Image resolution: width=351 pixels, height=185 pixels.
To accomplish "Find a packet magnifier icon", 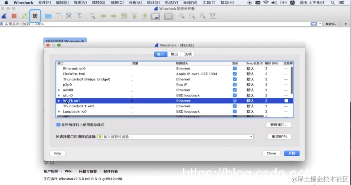I will tap(93, 16).
